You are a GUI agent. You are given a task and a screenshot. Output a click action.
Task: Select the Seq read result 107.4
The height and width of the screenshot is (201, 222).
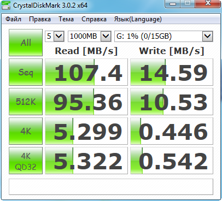pyautogui.click(x=86, y=72)
